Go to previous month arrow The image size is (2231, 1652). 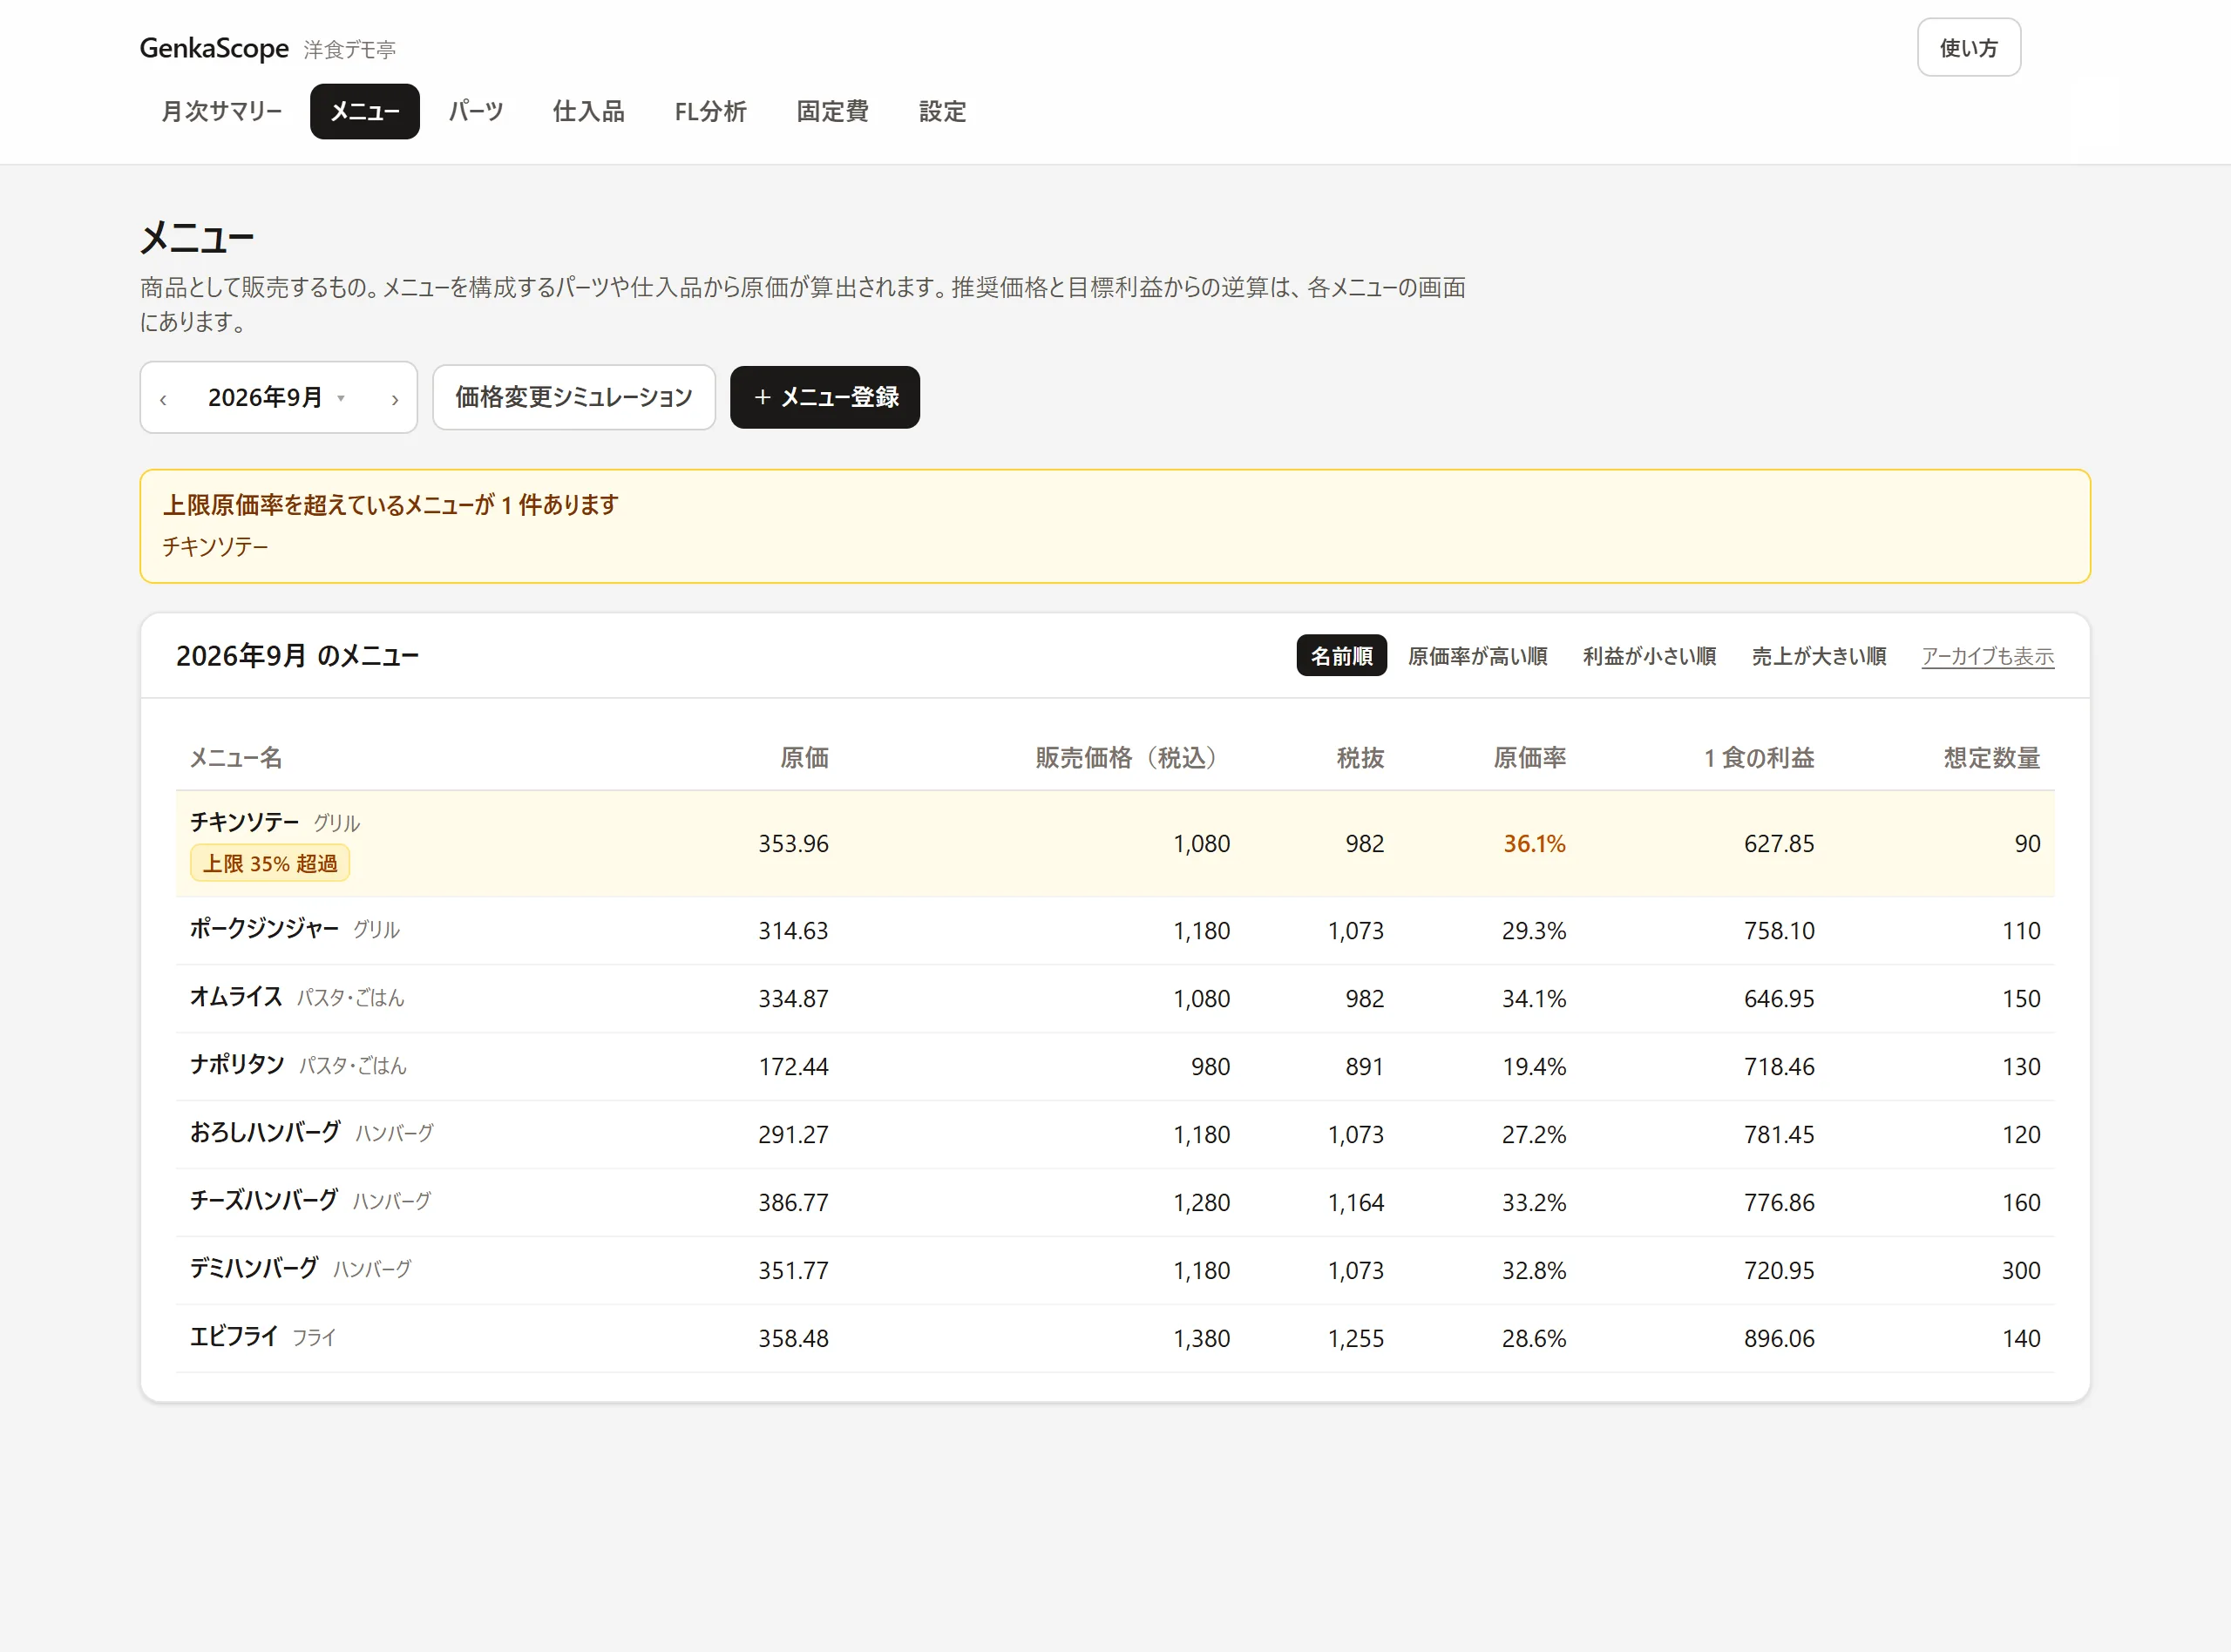163,399
